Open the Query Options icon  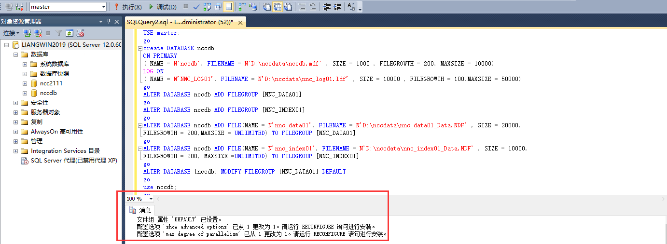point(218,7)
